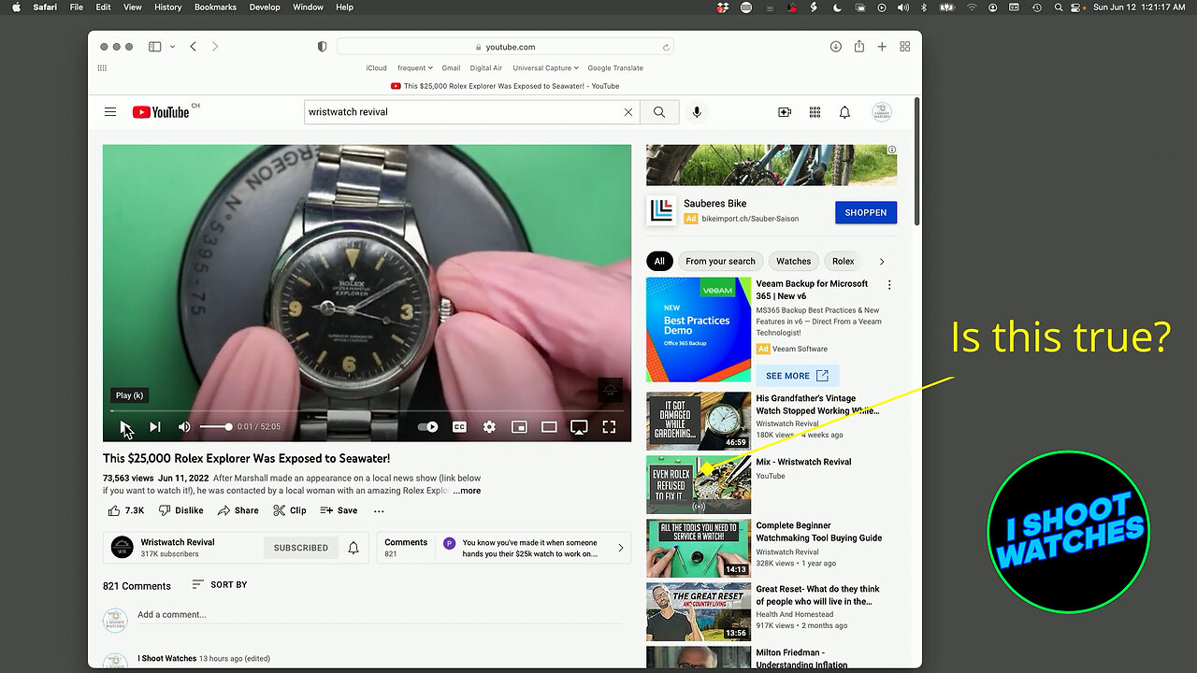Enter full screen video mode
The width and height of the screenshot is (1197, 673).
coord(609,427)
